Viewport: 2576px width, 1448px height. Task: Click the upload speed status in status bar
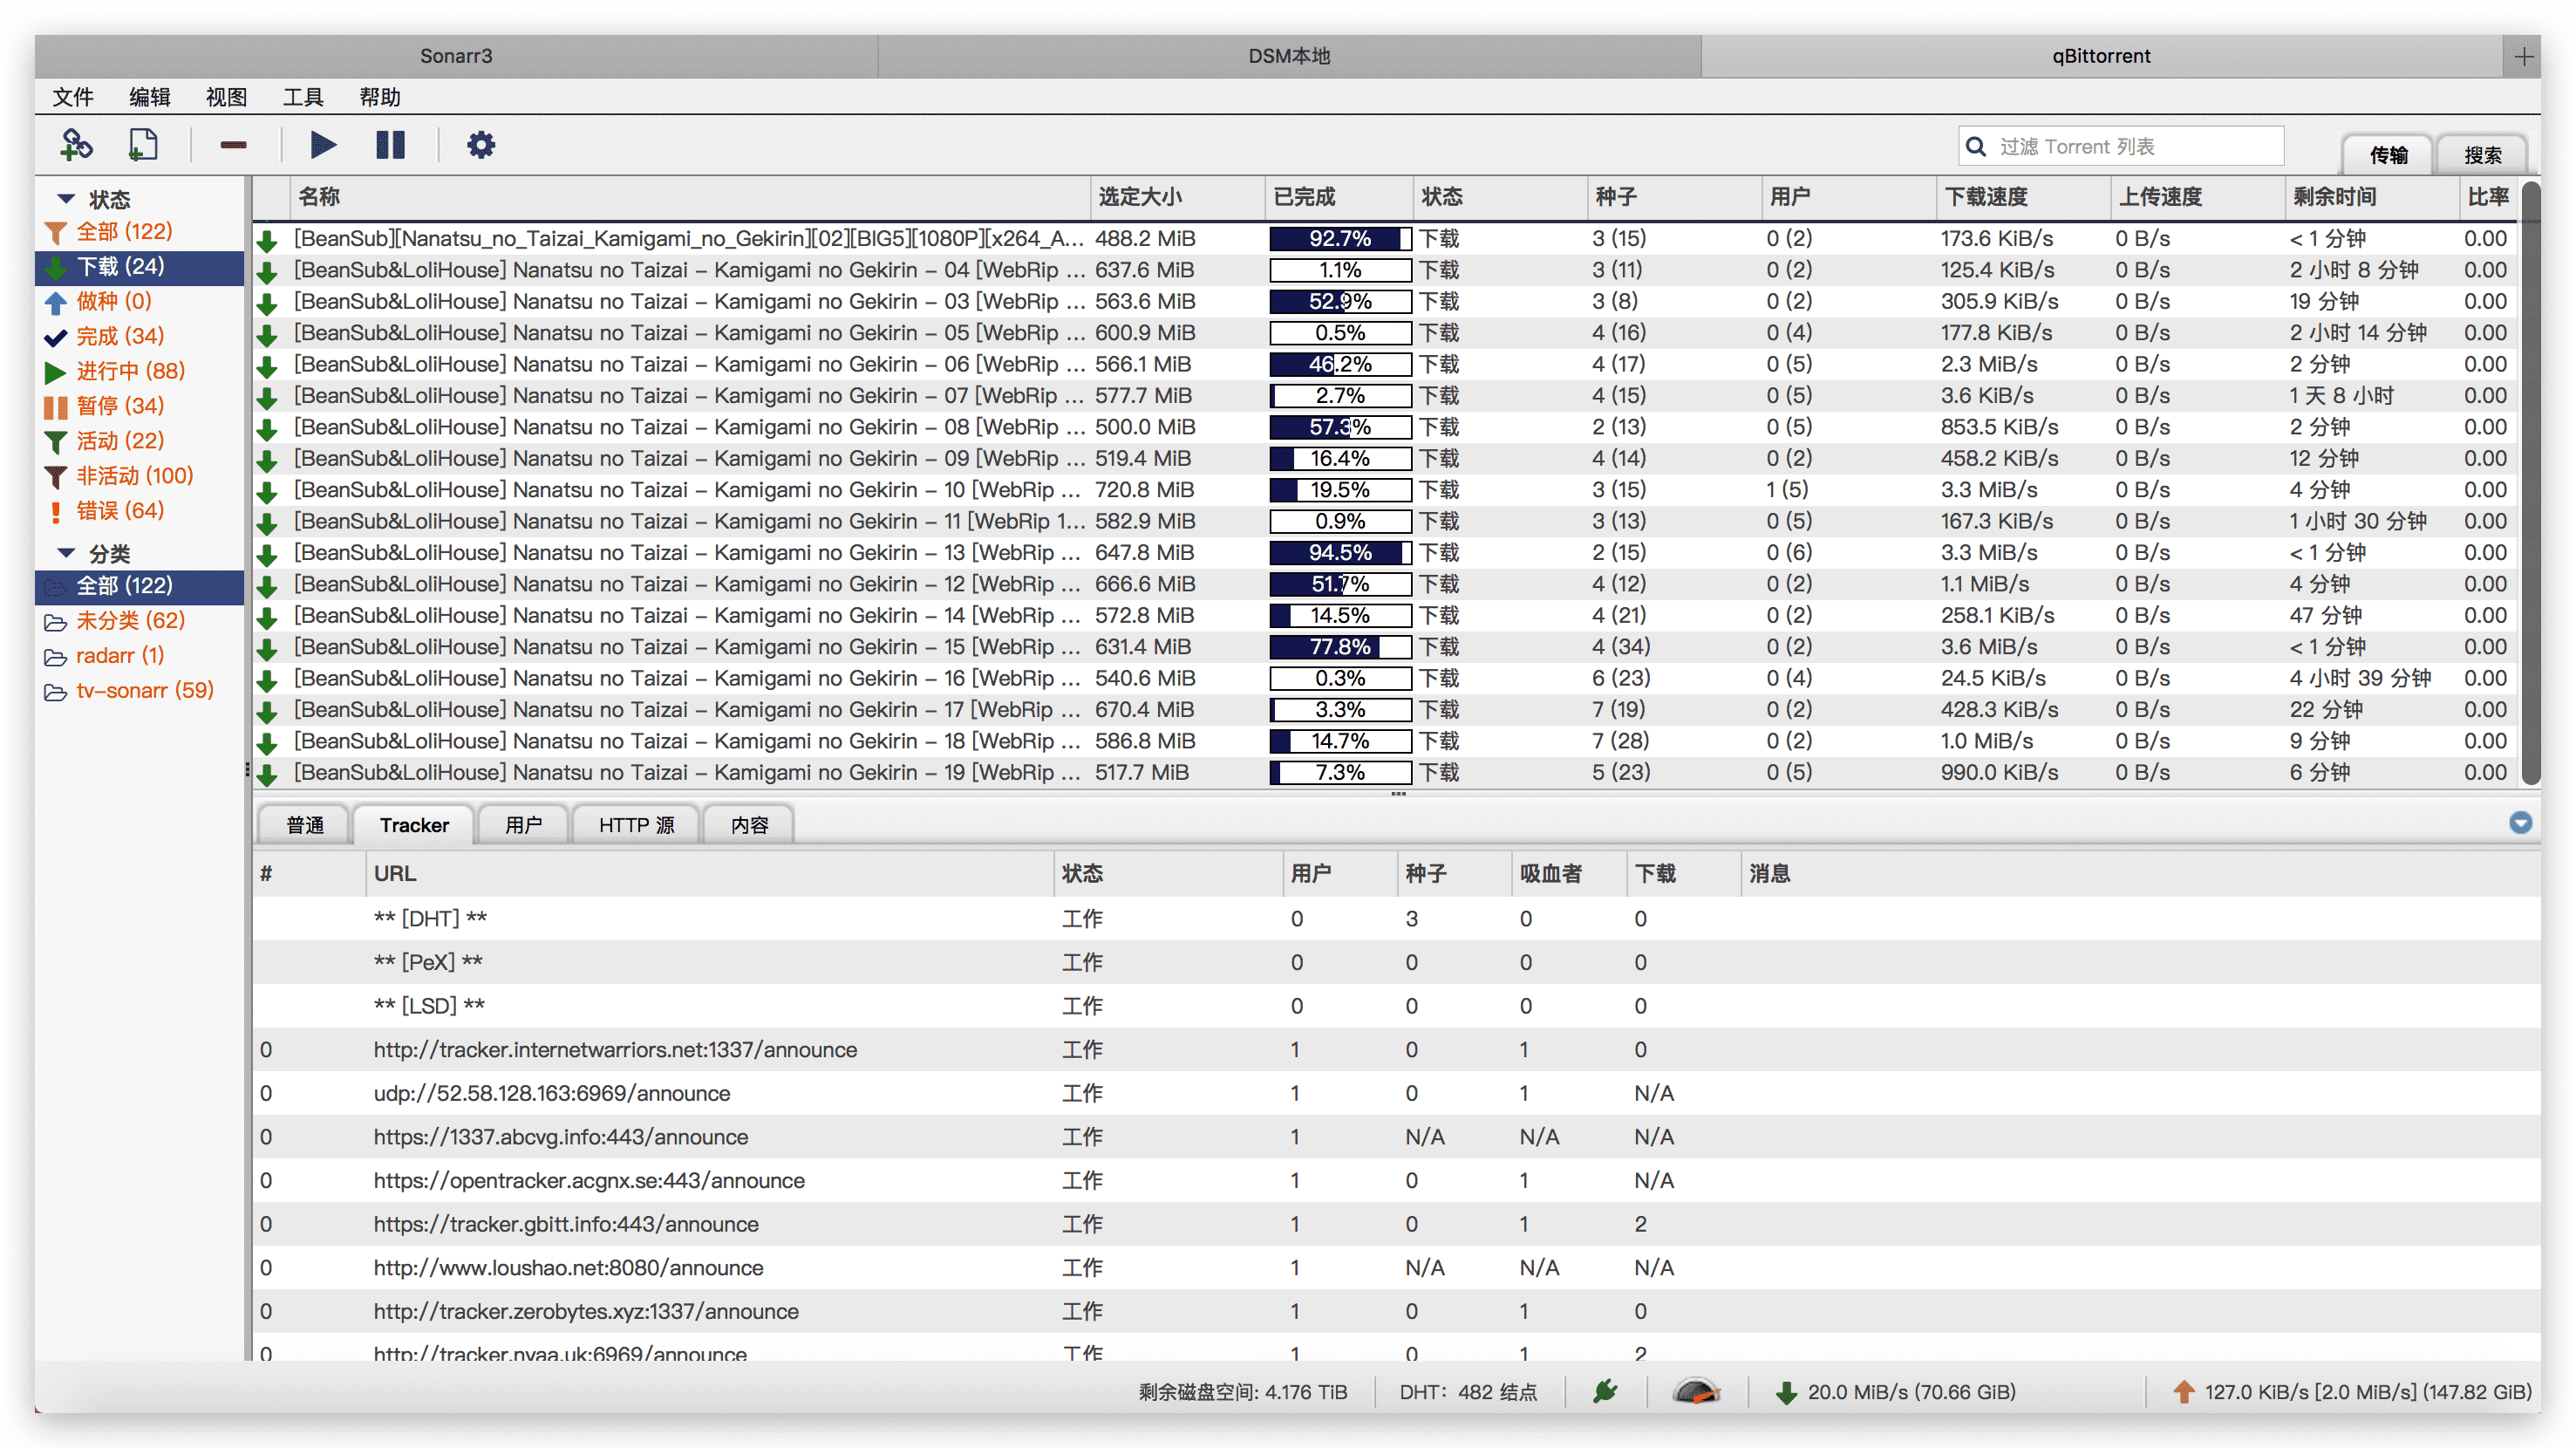[x=2352, y=1392]
